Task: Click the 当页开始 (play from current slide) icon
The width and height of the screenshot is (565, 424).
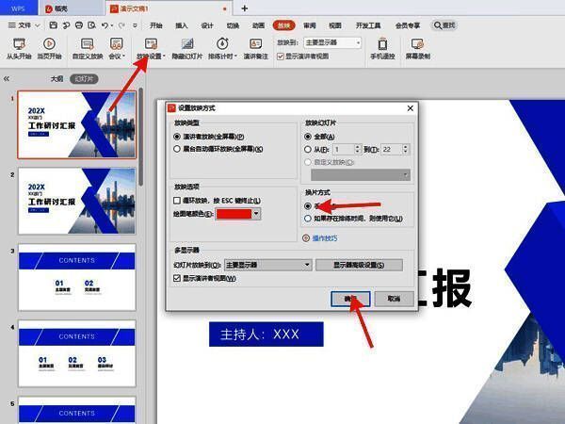Action: point(50,44)
